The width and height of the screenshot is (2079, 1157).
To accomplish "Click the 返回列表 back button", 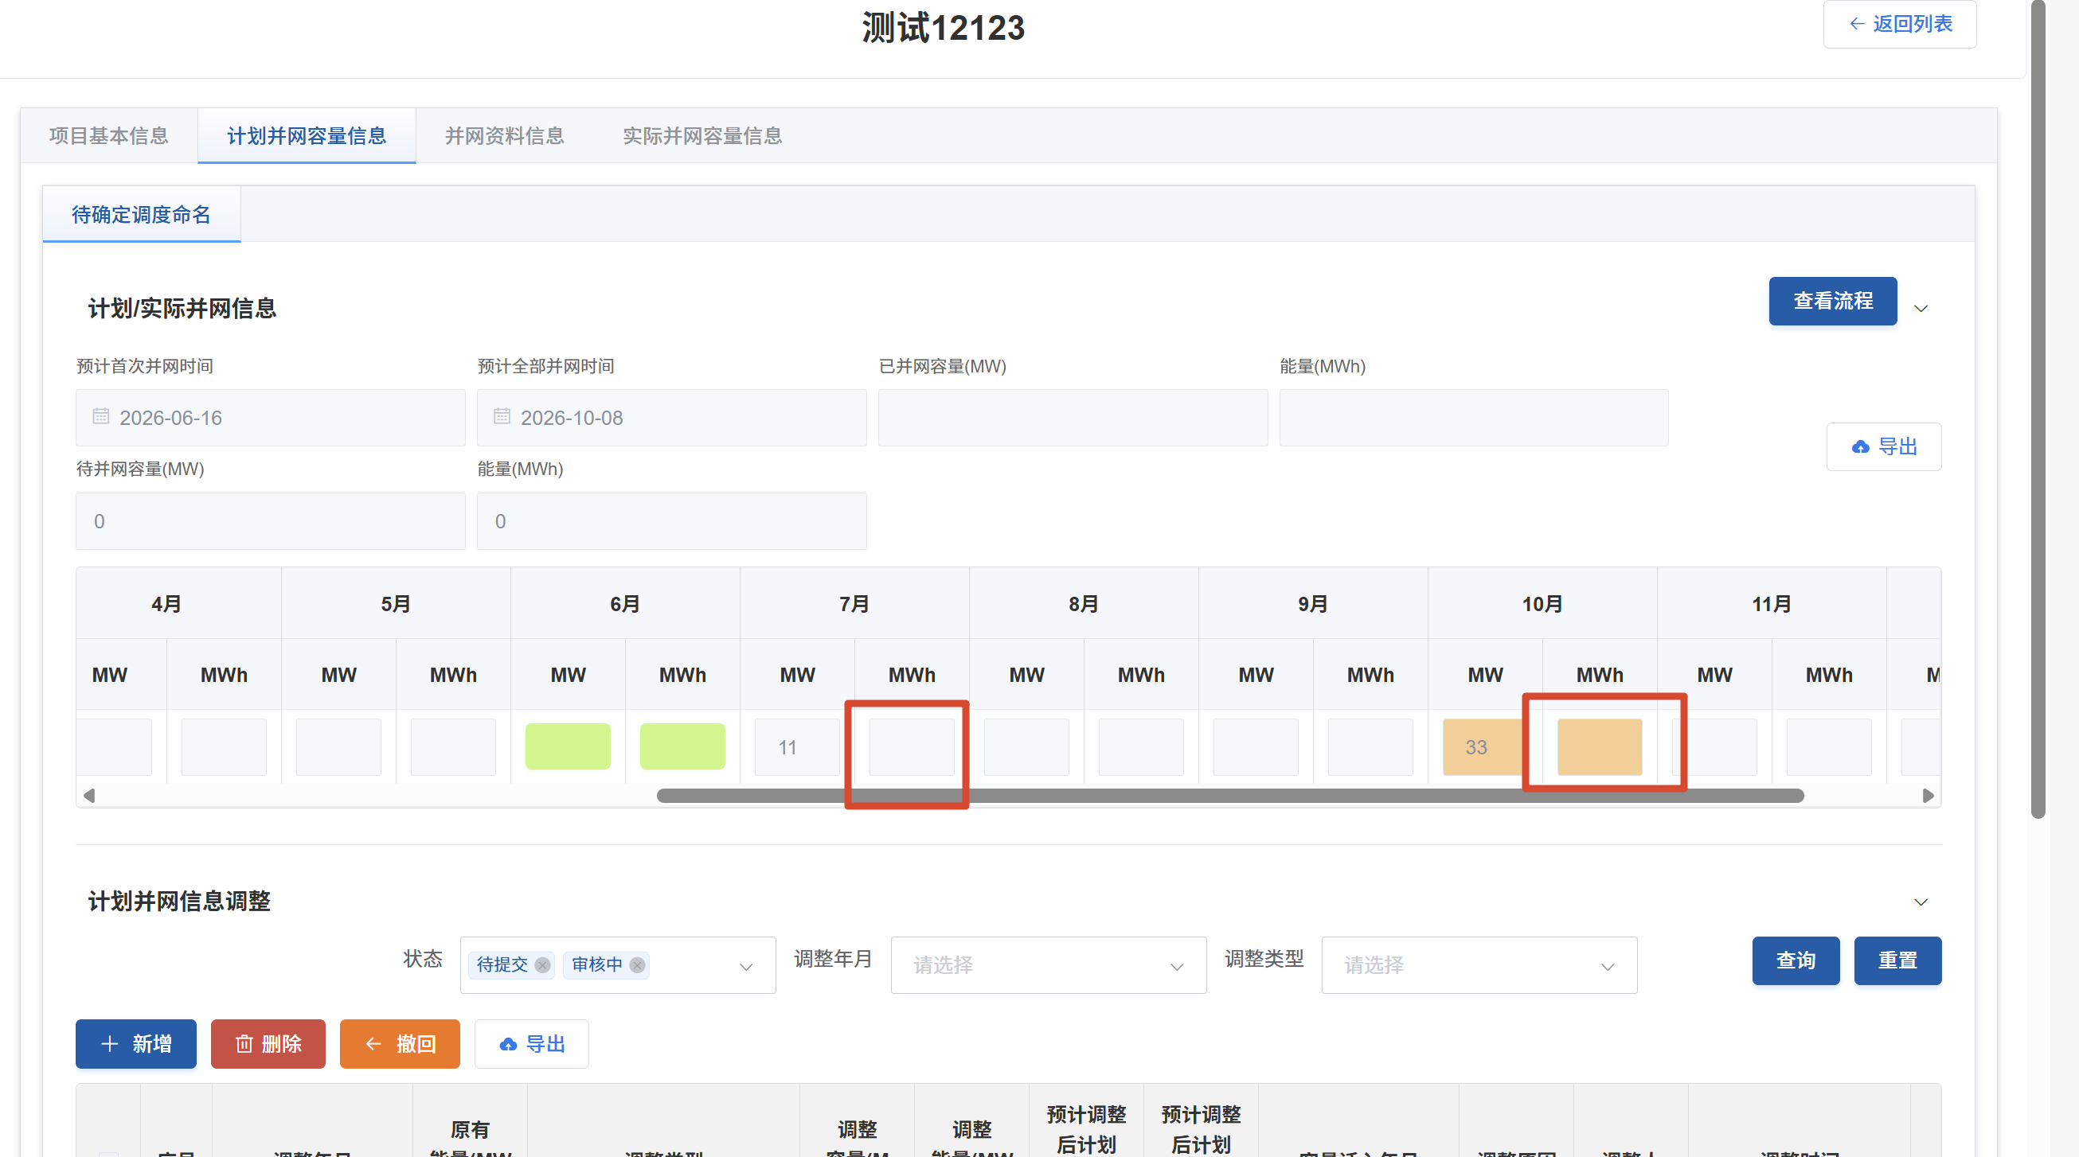I will pyautogui.click(x=1899, y=24).
